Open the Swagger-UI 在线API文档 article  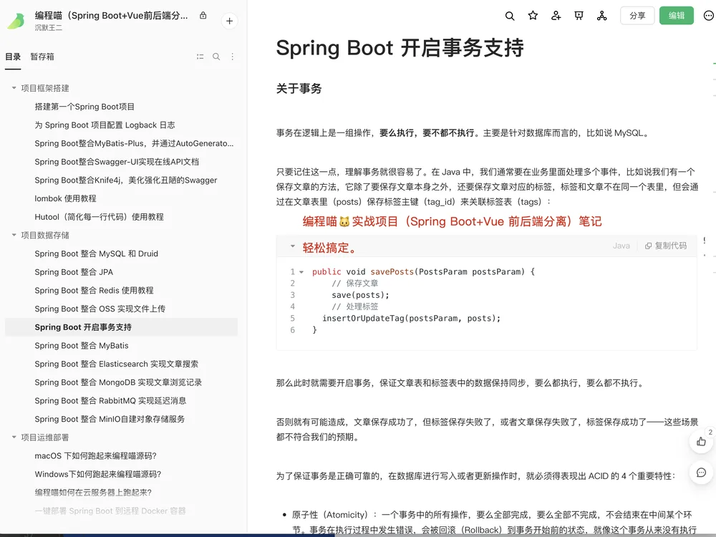tap(117, 162)
